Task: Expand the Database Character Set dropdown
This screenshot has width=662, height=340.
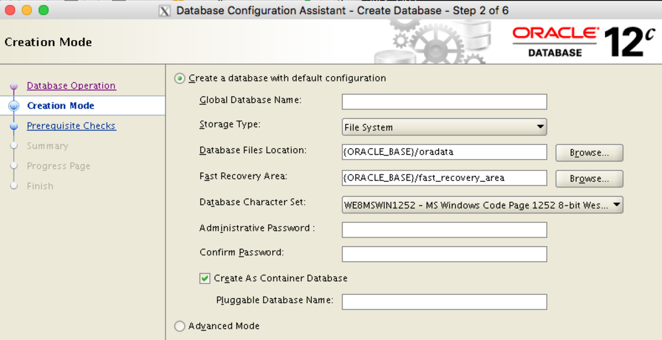Action: click(x=482, y=206)
